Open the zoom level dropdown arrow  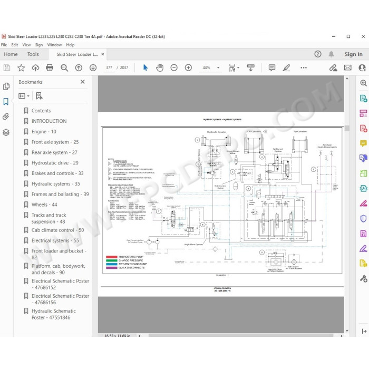218,68
